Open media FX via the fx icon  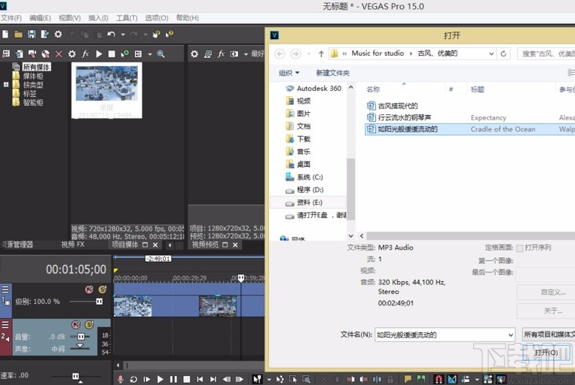pyautogui.click(x=85, y=54)
